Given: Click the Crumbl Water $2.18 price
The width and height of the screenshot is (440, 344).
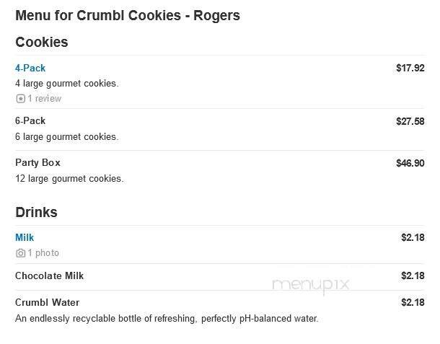Looking at the screenshot, I should tap(413, 303).
